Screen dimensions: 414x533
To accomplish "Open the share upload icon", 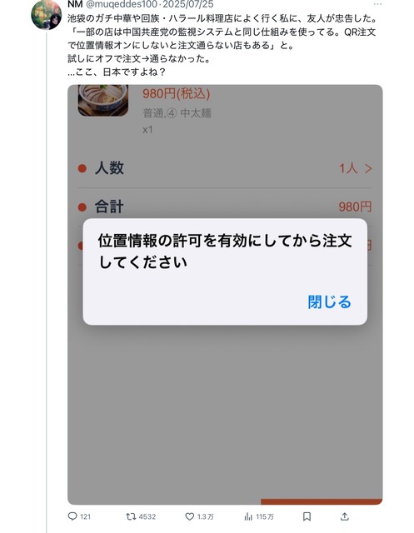I will click(x=344, y=516).
